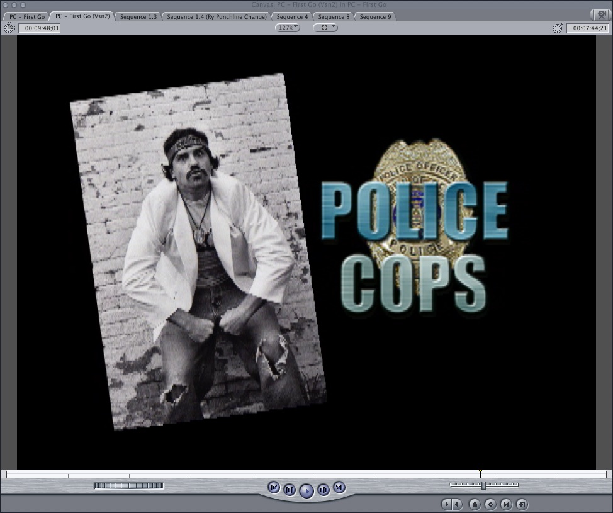Jump to Next Edit button

339,487
